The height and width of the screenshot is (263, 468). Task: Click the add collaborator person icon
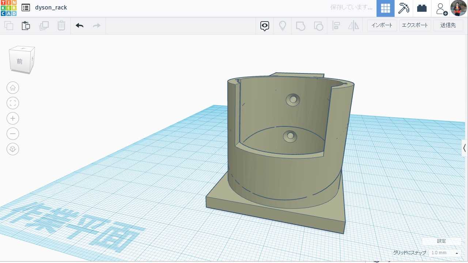(x=441, y=8)
